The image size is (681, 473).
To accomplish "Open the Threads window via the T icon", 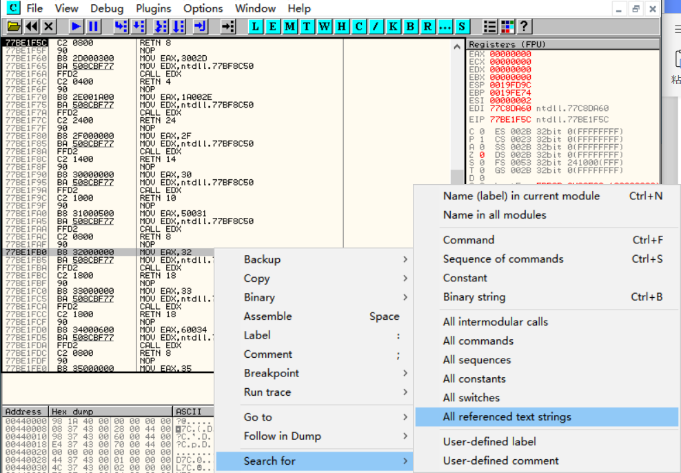I will click(x=307, y=26).
